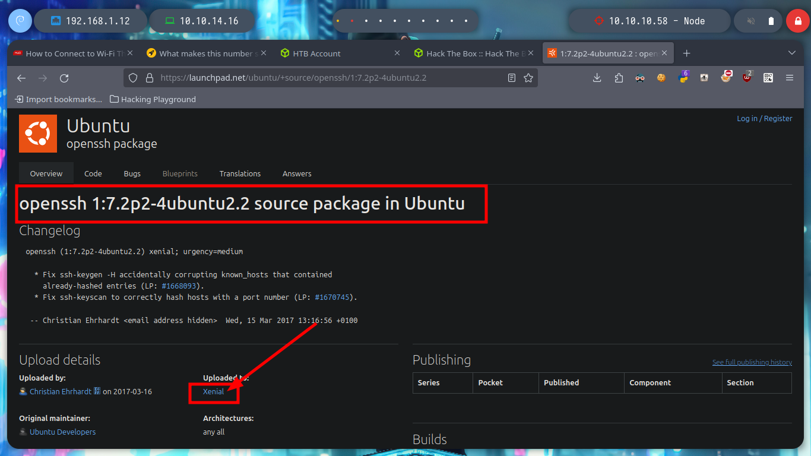
Task: Go back to previous page
Action: click(x=21, y=78)
